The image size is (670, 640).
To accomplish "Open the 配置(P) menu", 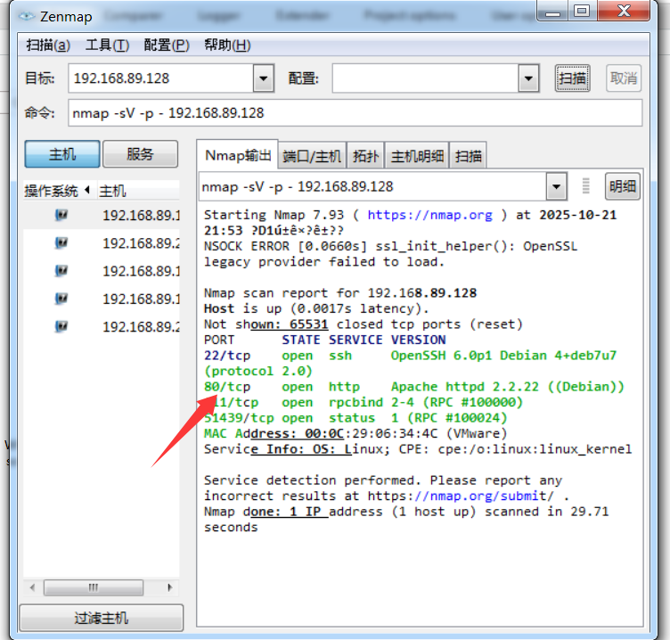I will coord(167,45).
